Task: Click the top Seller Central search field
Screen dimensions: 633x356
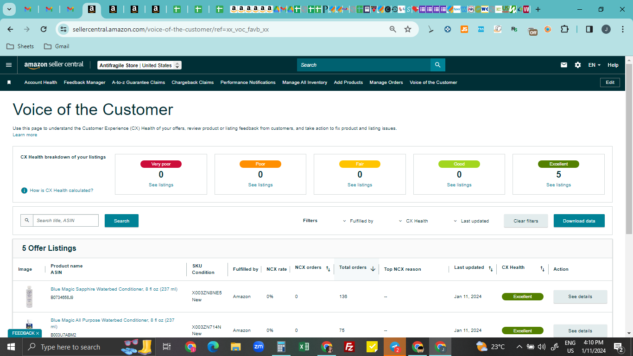Action: click(x=364, y=65)
